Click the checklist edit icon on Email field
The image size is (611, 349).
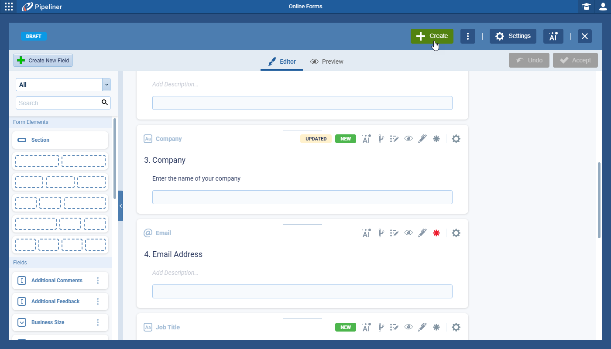pos(394,233)
